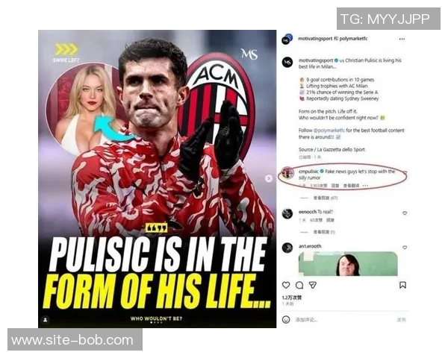The height and width of the screenshot is (358, 448).
Task: Reply to eenocch's comment
Action: tap(330, 220)
